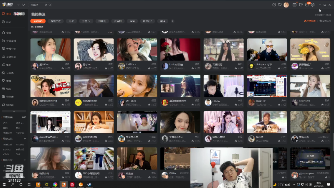
Task: Open the DOTA2 category link in sidebar
Action: 7,150
